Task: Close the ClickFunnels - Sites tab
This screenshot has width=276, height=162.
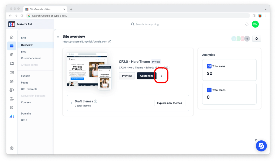Action: [x=64, y=9]
